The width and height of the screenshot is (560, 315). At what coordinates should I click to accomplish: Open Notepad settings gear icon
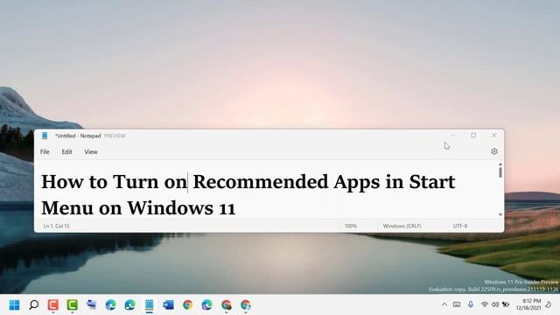493,151
